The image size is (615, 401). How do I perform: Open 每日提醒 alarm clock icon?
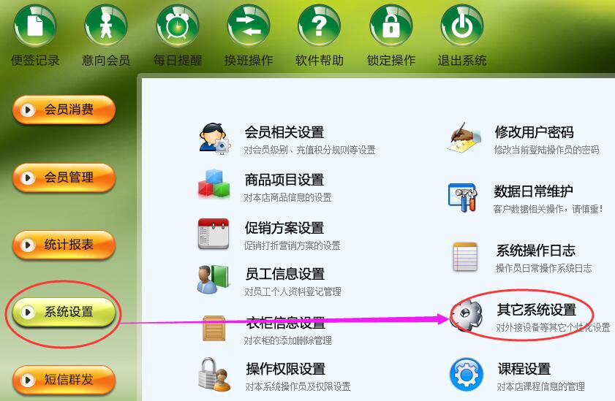coord(177,26)
